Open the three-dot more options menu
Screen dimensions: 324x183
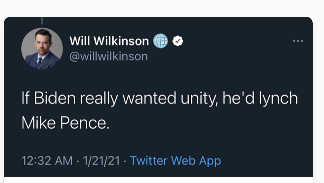click(x=298, y=41)
